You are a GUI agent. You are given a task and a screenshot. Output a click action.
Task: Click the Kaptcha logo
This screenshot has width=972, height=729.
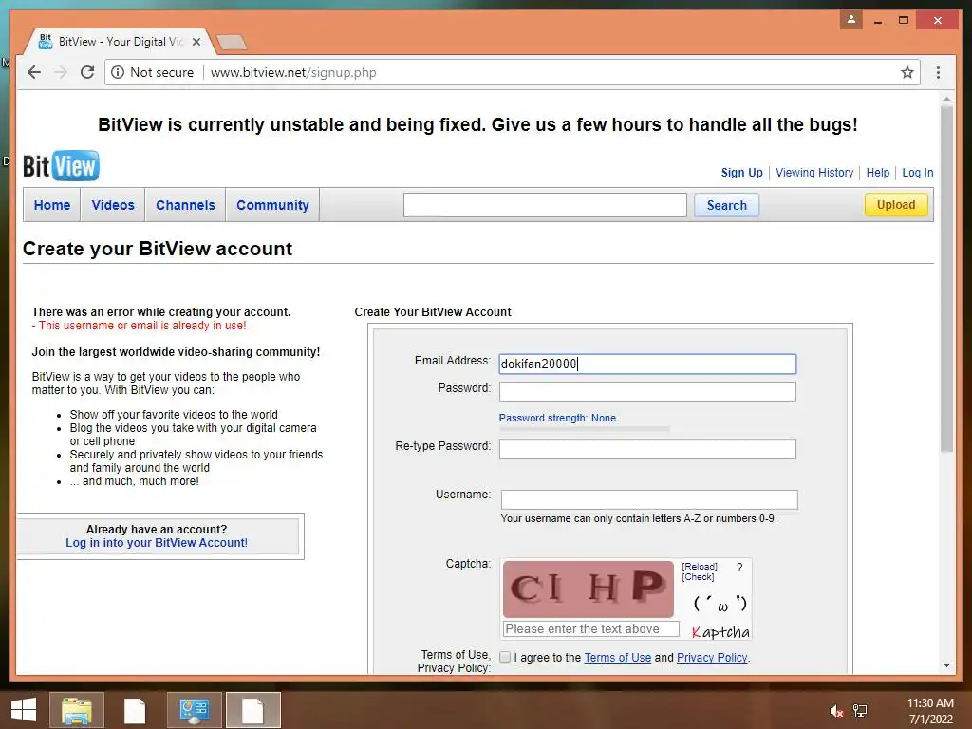click(x=720, y=632)
